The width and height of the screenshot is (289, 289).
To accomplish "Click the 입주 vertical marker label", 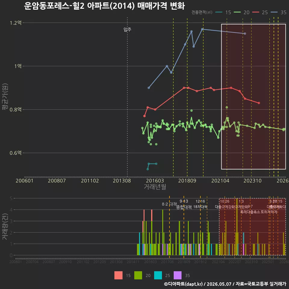I will tap(127, 30).
